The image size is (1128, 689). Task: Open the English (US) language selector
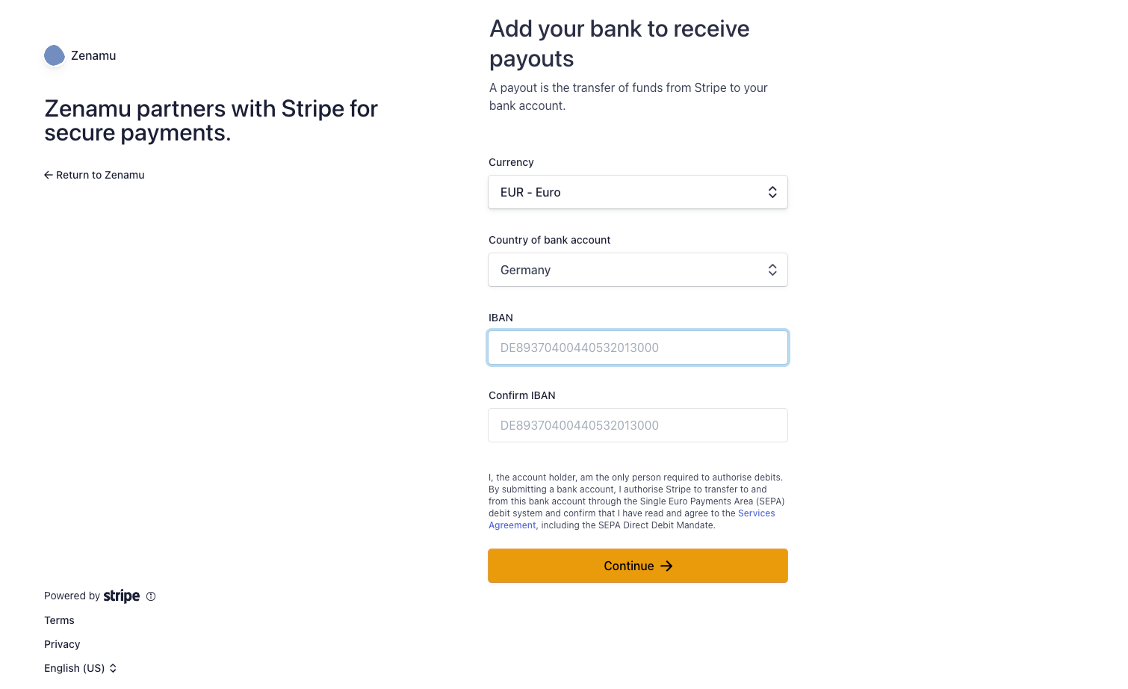point(81,668)
